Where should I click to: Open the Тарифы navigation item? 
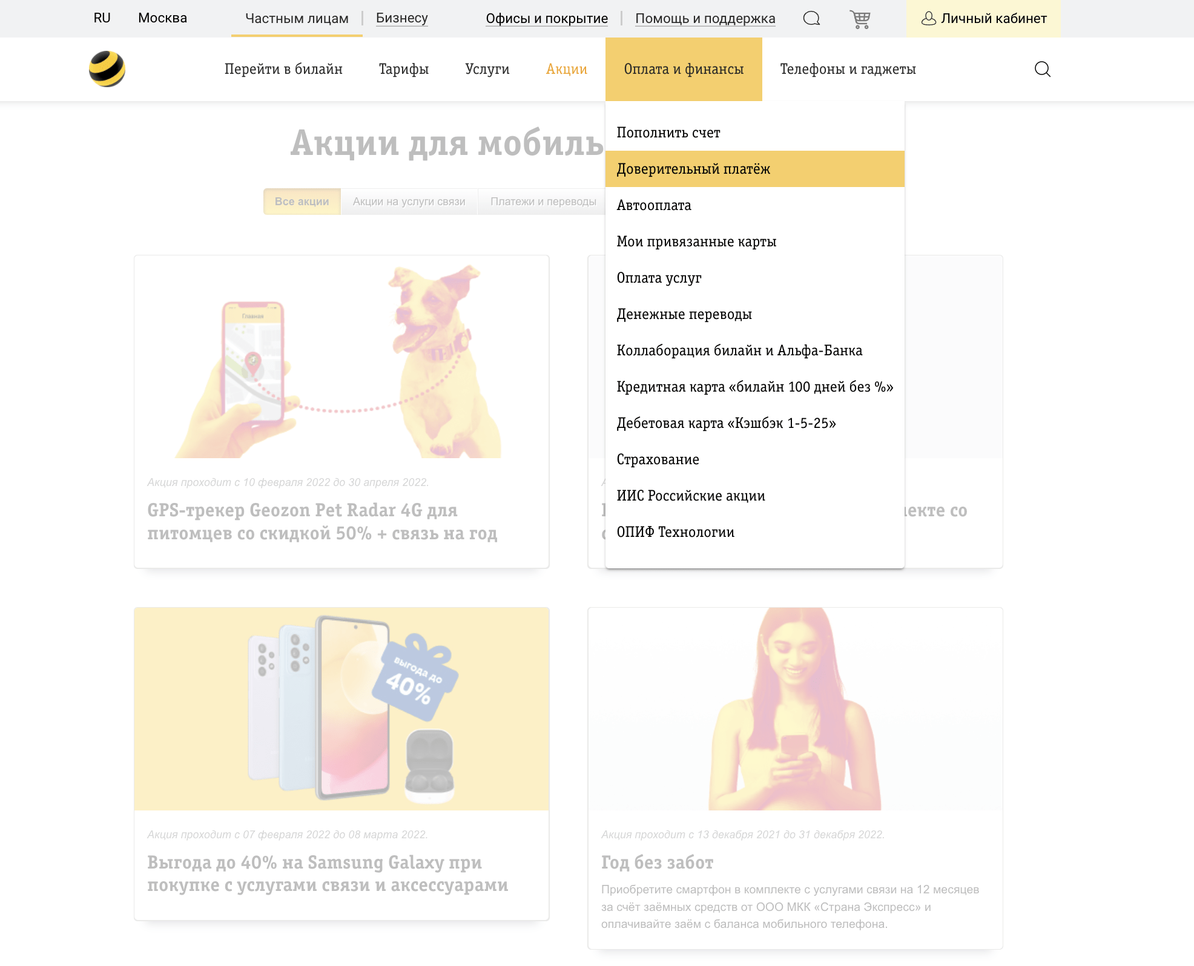(x=404, y=69)
